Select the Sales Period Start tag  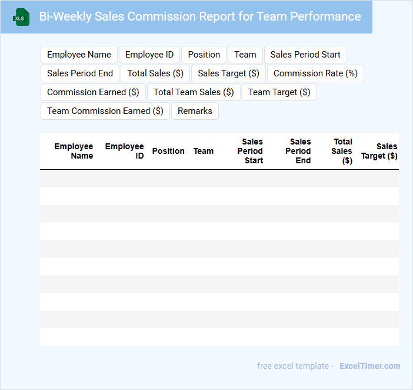click(x=305, y=55)
